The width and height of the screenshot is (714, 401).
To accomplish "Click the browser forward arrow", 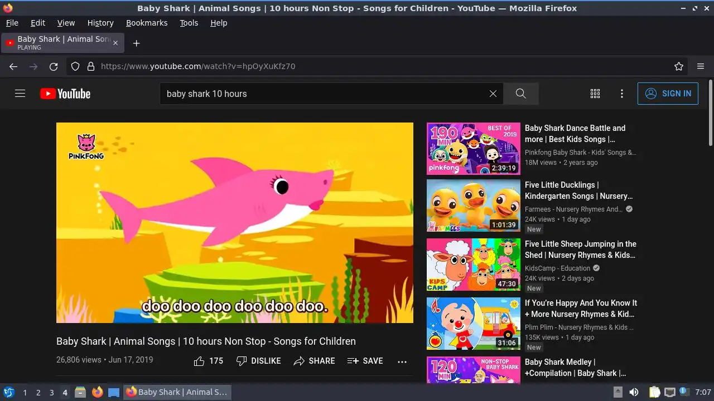I will point(33,66).
